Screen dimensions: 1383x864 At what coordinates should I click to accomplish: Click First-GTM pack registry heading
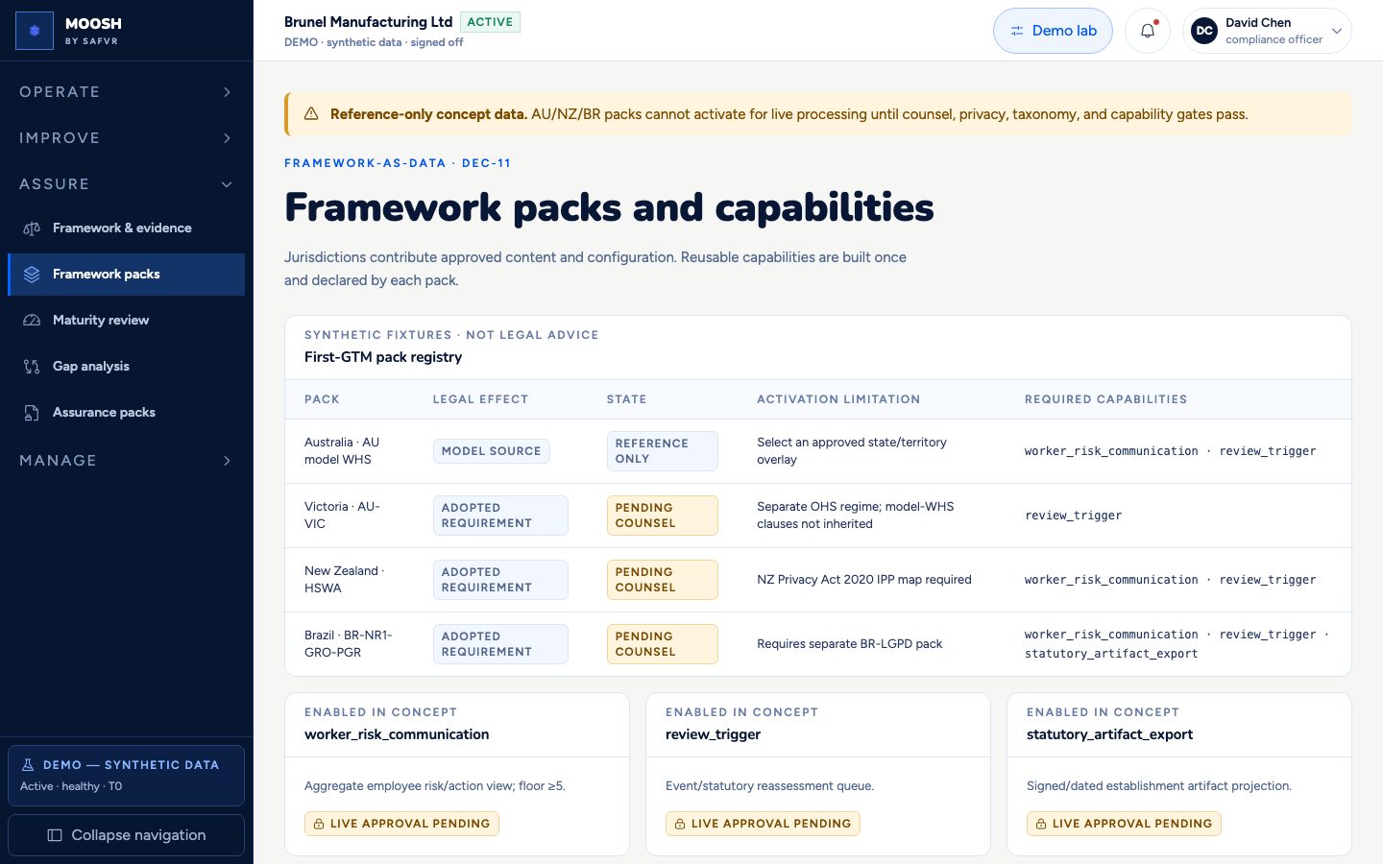click(x=383, y=357)
